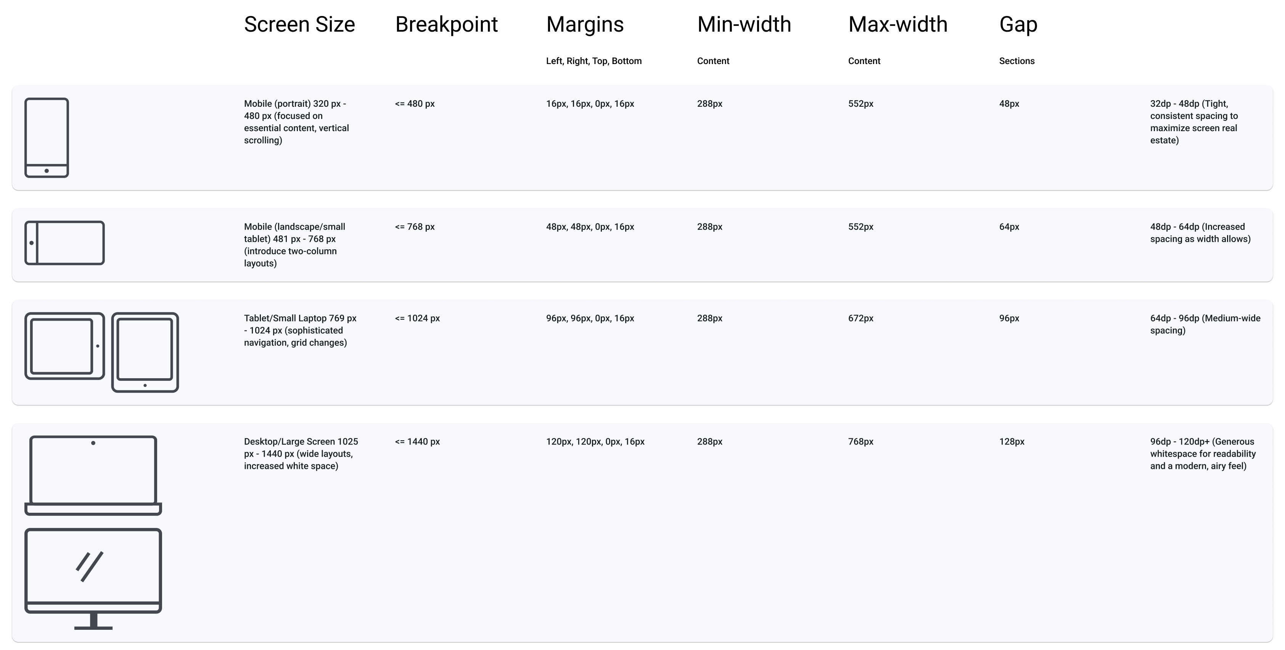Click the 'Content' subheading under Min-width

pos(713,61)
